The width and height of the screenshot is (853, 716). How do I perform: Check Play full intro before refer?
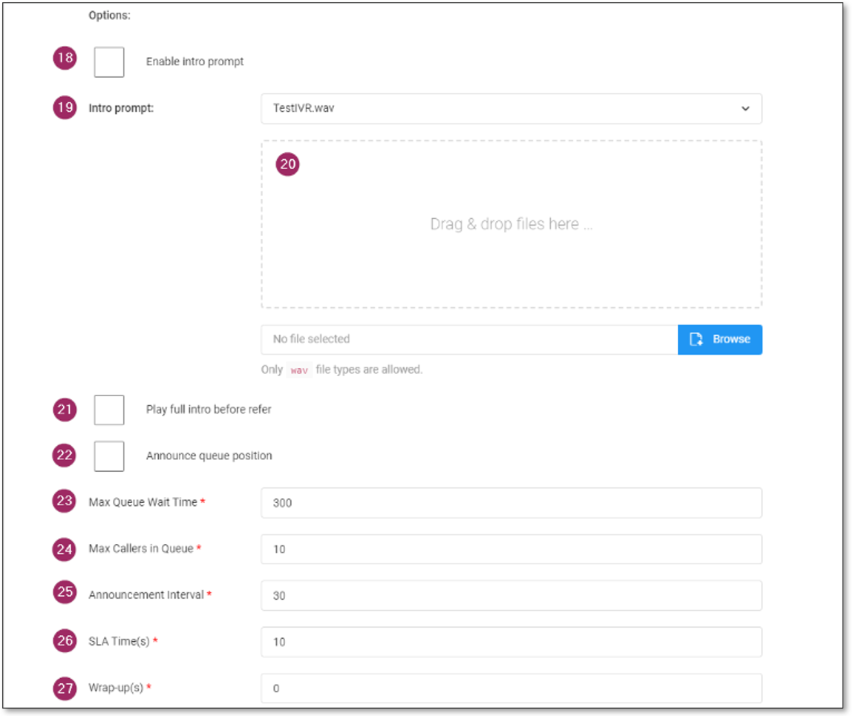(x=109, y=410)
